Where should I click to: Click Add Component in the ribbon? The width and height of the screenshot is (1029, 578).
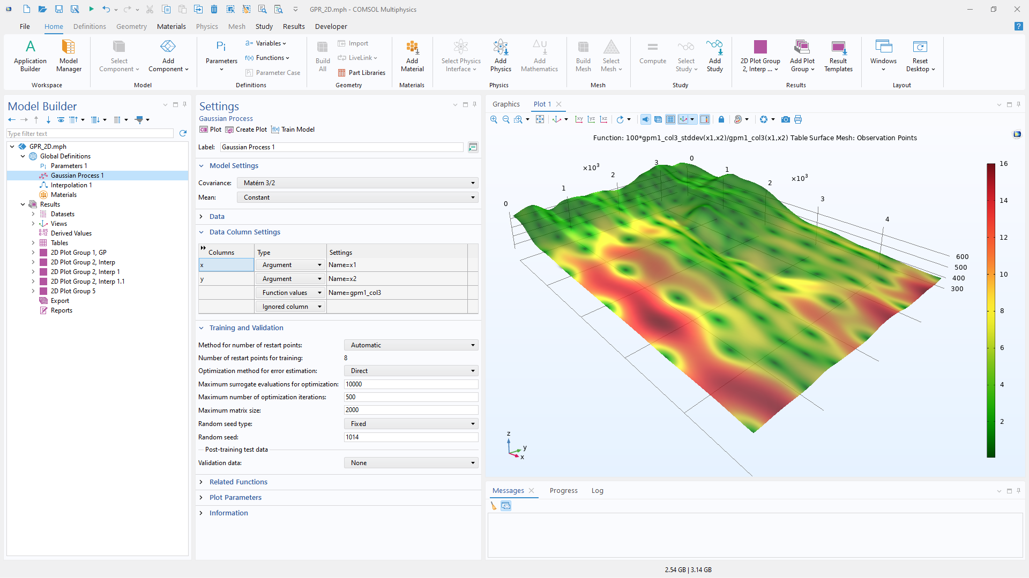pyautogui.click(x=168, y=56)
